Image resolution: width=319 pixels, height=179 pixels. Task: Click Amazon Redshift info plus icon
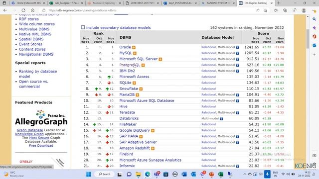pyautogui.click(x=153, y=148)
